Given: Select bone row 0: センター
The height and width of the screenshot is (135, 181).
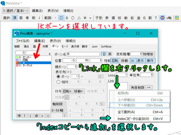Looking at the screenshot, I should (x=34, y=57).
